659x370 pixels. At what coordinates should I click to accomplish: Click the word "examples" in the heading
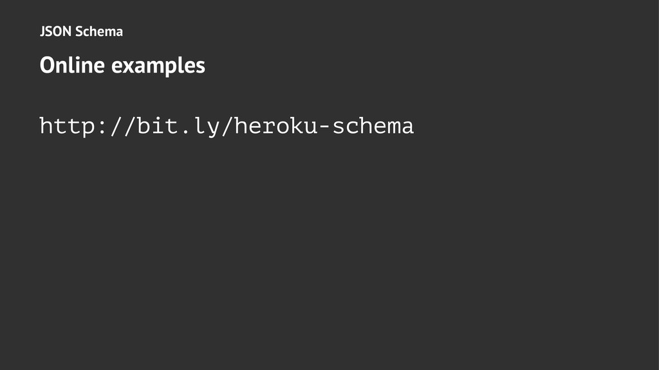pyautogui.click(x=158, y=65)
